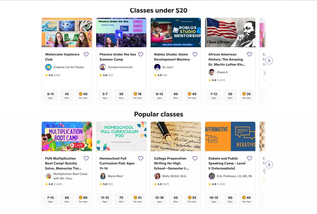Heart the Debate and Public Speaking Camp

pyautogui.click(x=250, y=159)
